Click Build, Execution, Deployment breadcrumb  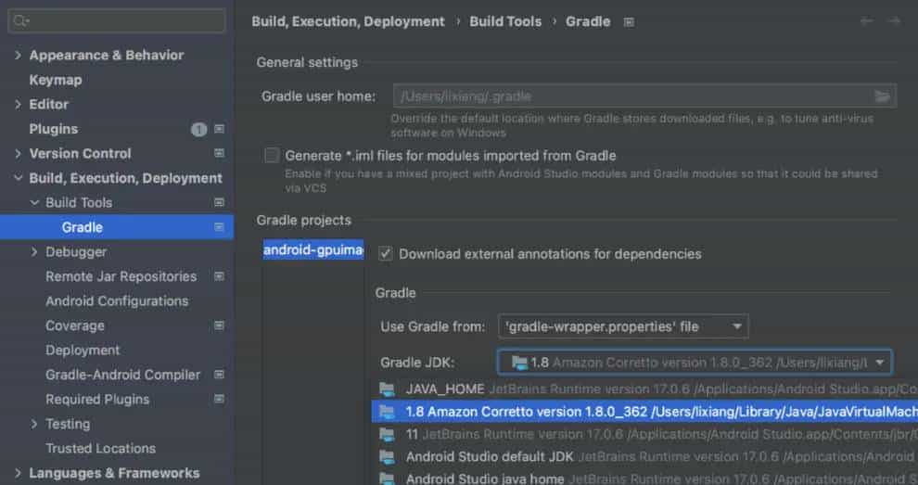tap(349, 21)
